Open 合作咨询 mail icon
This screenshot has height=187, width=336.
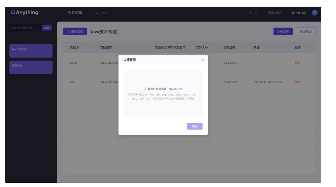293,13
